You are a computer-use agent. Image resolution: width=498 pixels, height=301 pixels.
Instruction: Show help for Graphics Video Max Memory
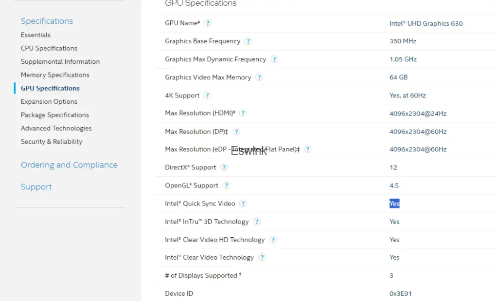pyautogui.click(x=259, y=77)
